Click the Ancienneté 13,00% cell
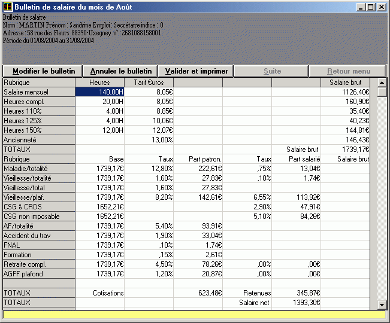390x323 pixels. 149,139
